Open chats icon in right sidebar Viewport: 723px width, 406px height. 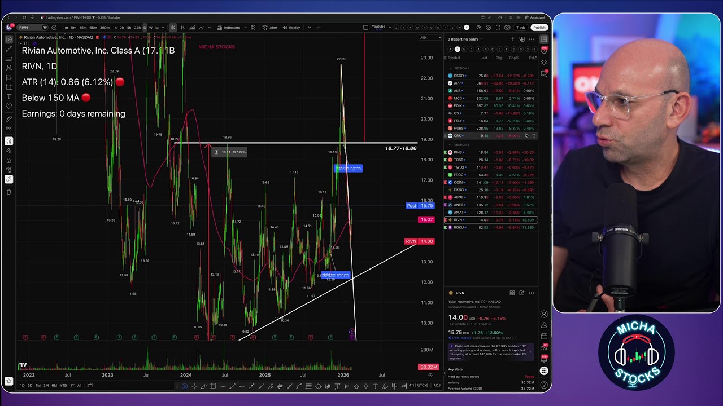544,73
